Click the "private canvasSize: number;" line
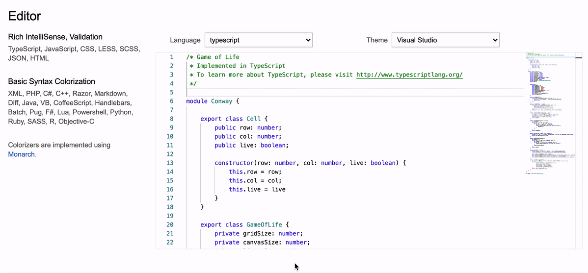This screenshot has height=273, width=588. click(263, 242)
